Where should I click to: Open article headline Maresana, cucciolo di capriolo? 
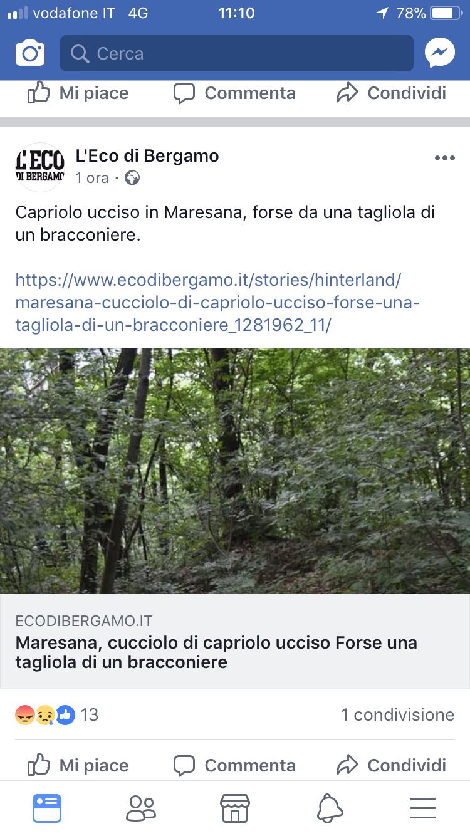[216, 652]
